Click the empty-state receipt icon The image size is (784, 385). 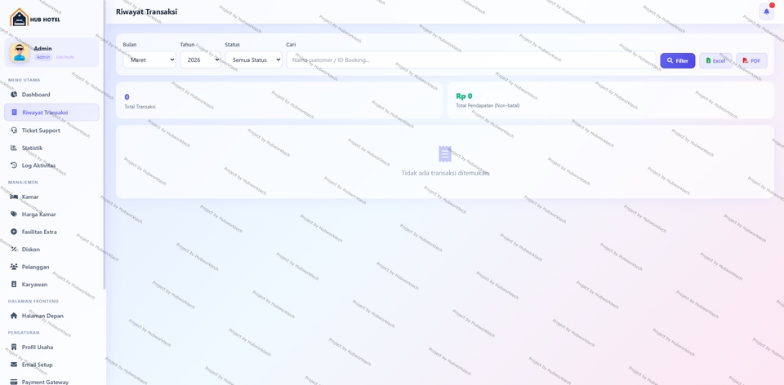click(x=445, y=154)
